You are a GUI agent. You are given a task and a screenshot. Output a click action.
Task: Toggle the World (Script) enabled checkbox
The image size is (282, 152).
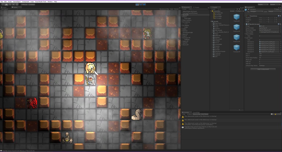(x=249, y=24)
